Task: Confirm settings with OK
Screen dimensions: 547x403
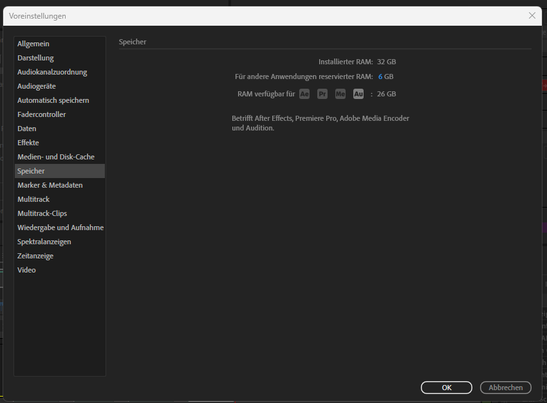Action: click(x=447, y=388)
